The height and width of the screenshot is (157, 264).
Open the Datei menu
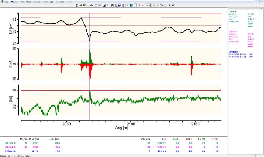6,2
